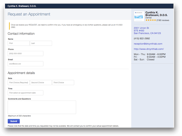Viewport: 182px width, 136px height.
Task: Click the Contact information heading
Action: (x=21, y=34)
